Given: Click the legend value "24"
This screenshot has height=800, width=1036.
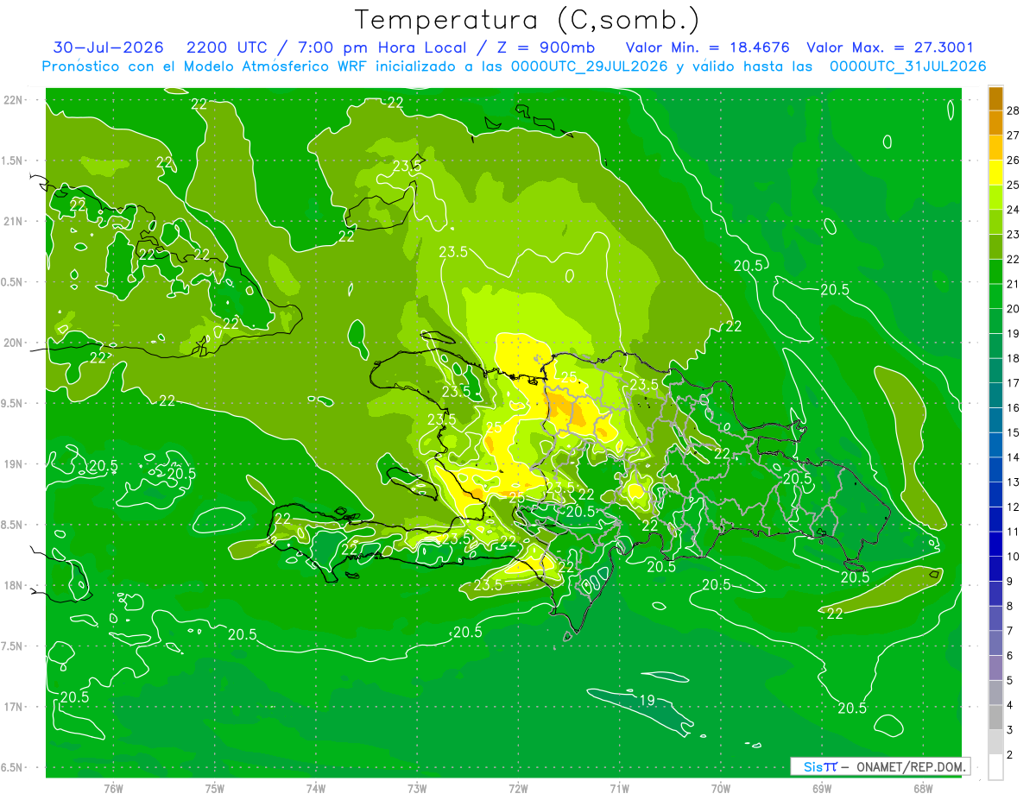Looking at the screenshot, I should coord(1013,210).
